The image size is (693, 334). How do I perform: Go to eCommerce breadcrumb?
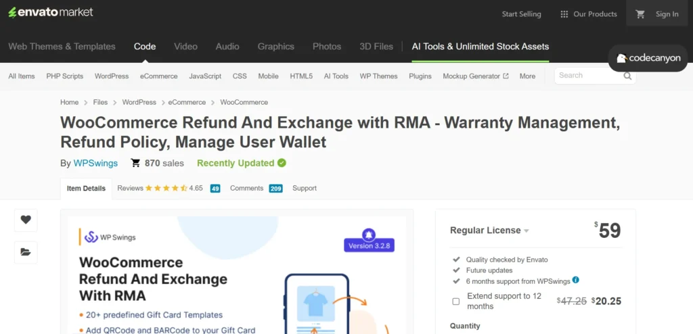coord(187,102)
